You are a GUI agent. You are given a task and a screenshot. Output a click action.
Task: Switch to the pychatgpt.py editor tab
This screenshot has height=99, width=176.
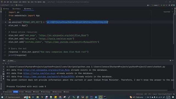click(16, 9)
